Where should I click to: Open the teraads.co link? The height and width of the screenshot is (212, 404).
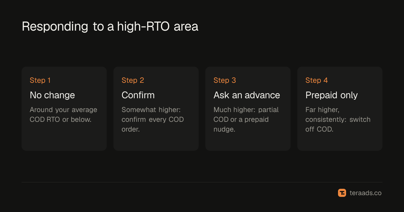click(x=366, y=193)
